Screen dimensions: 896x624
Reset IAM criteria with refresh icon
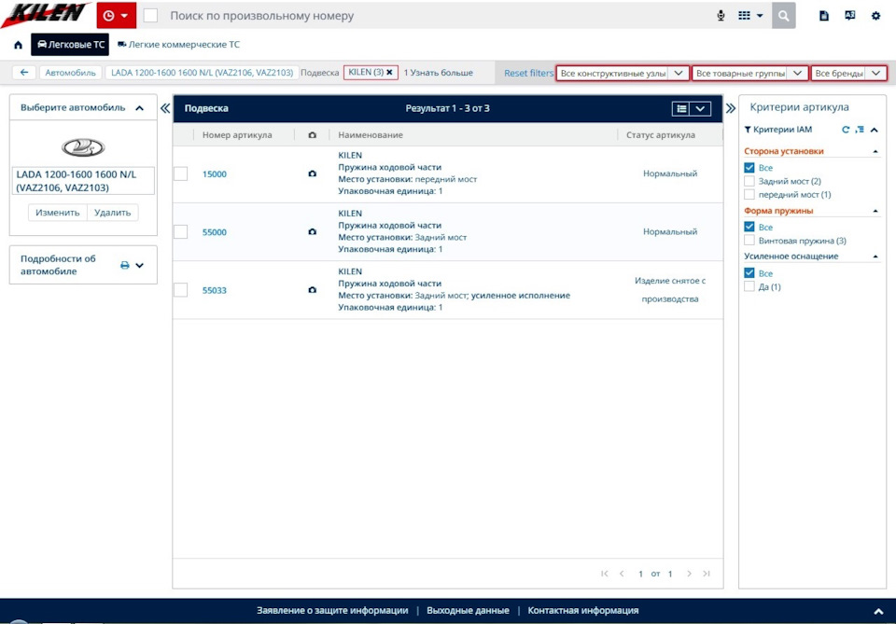846,130
